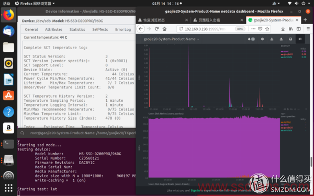The height and width of the screenshot is (196, 314).
Task: Open the Firefox hamburger menu
Action: pyautogui.click(x=308, y=29)
